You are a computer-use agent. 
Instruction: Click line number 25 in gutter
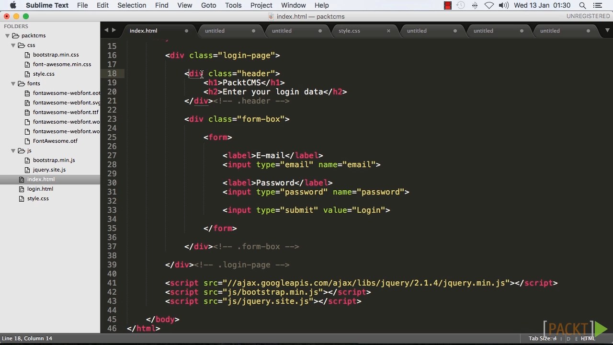(112, 137)
